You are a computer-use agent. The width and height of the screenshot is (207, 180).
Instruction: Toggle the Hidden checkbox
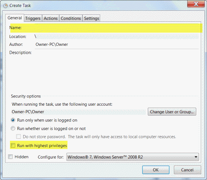(10, 157)
